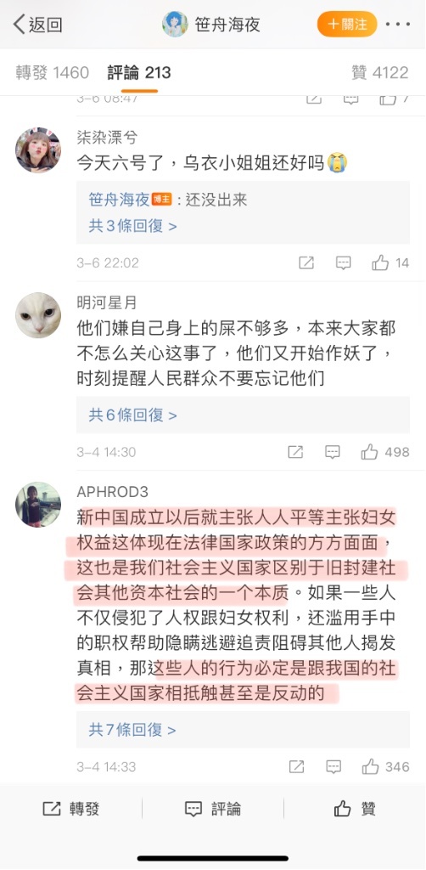The width and height of the screenshot is (426, 870).
Task: Expand 共6條回復 replies thread
Action: click(133, 415)
